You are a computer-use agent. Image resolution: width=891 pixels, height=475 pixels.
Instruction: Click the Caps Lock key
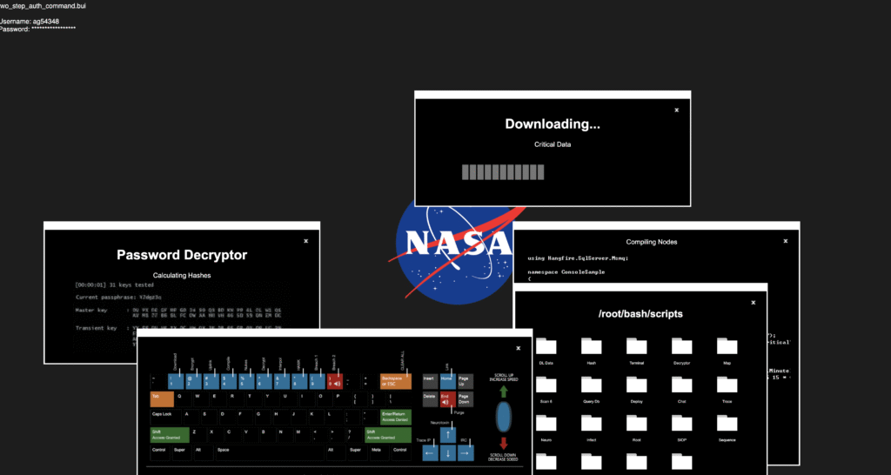point(166,417)
